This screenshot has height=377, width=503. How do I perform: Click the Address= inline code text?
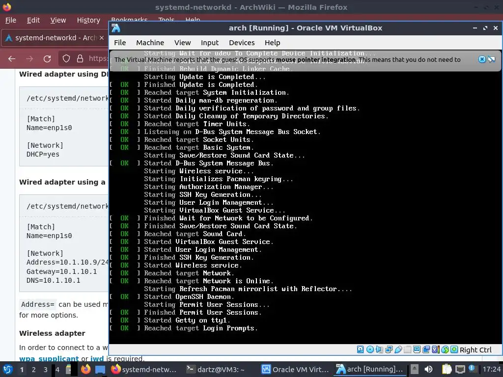tap(37, 304)
